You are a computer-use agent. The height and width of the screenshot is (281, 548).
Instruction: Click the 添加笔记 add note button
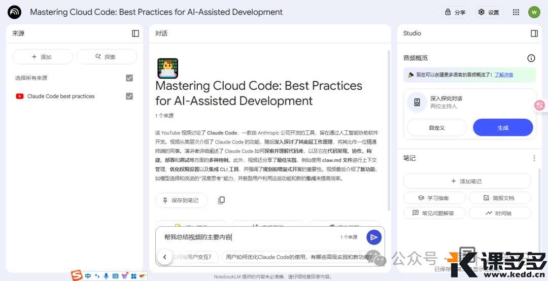pos(467,181)
